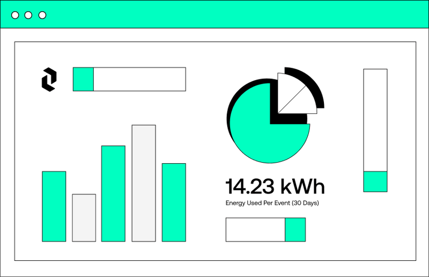429x277 pixels.
Task: Click the green end of bottom horizontal bar
Action: (295, 230)
